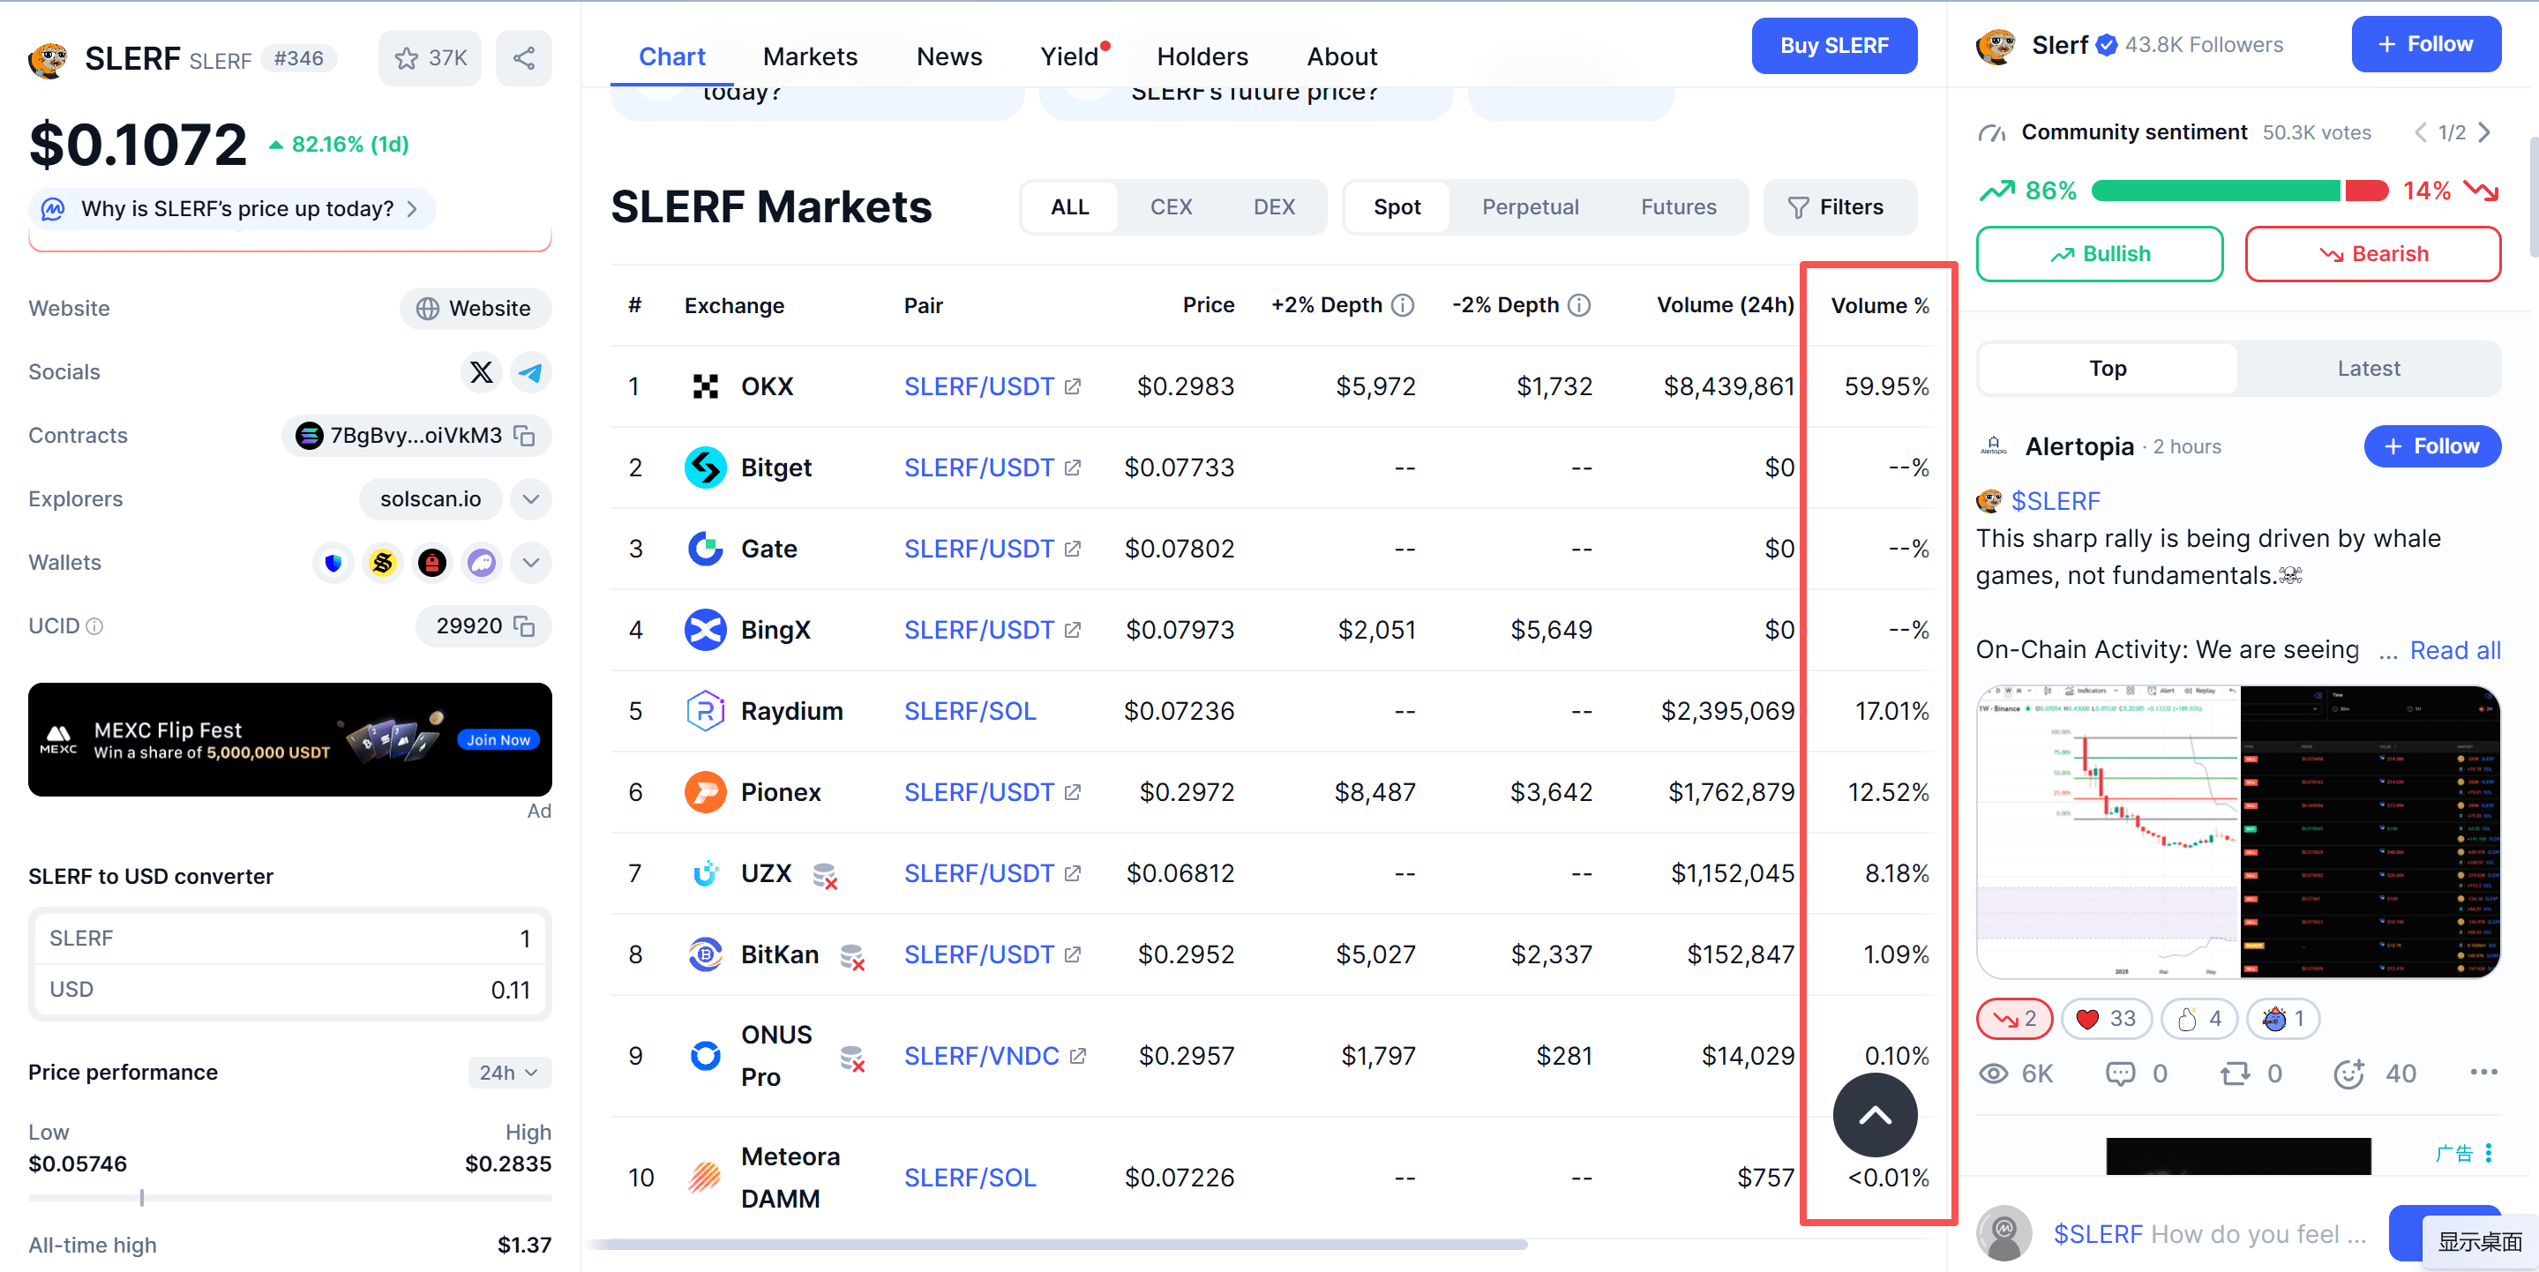Image resolution: width=2539 pixels, height=1272 pixels.
Task: Expand the Wallets list chevron
Action: pos(530,563)
